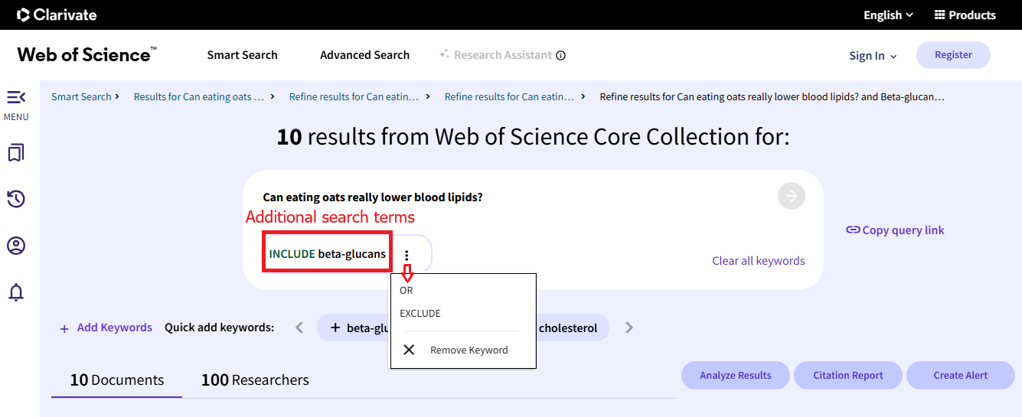
Task: Click Copy query link
Action: pyautogui.click(x=895, y=230)
